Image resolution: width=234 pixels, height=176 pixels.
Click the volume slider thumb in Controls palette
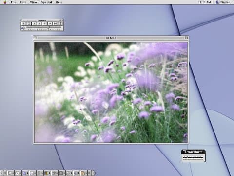48,27
